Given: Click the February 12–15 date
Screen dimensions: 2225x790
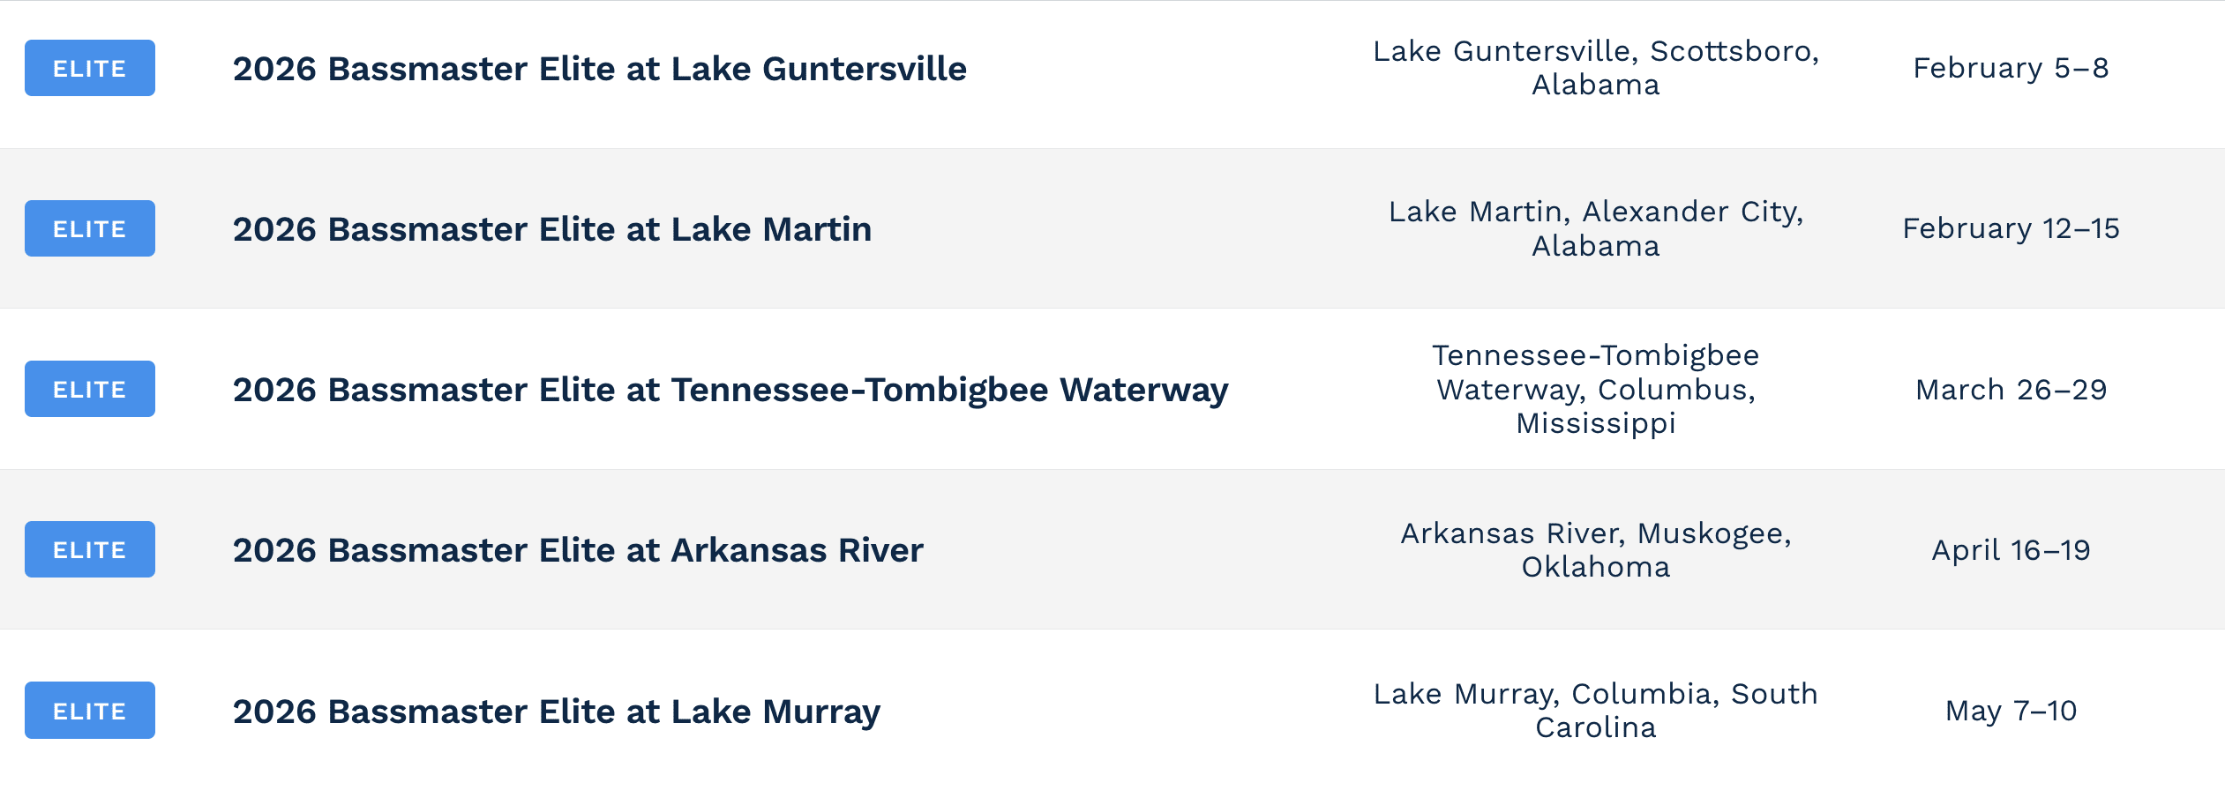Looking at the screenshot, I should pyautogui.click(x=2011, y=228).
